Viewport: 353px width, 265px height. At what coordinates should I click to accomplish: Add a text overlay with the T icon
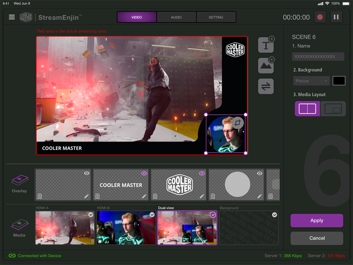click(266, 45)
